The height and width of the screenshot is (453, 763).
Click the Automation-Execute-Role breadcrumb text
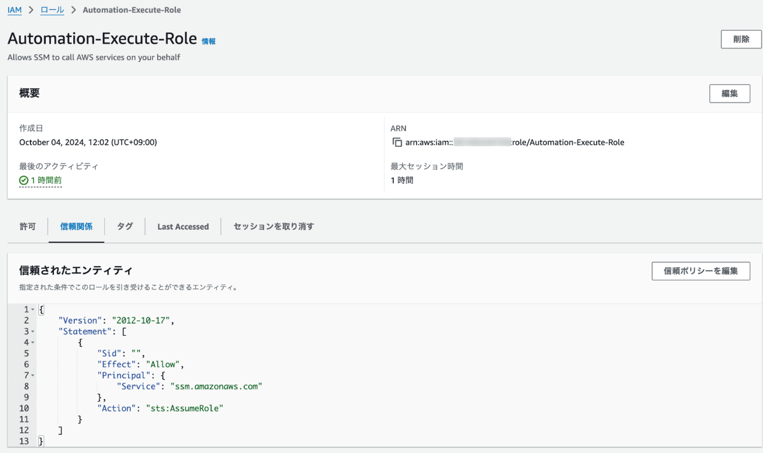(x=132, y=10)
